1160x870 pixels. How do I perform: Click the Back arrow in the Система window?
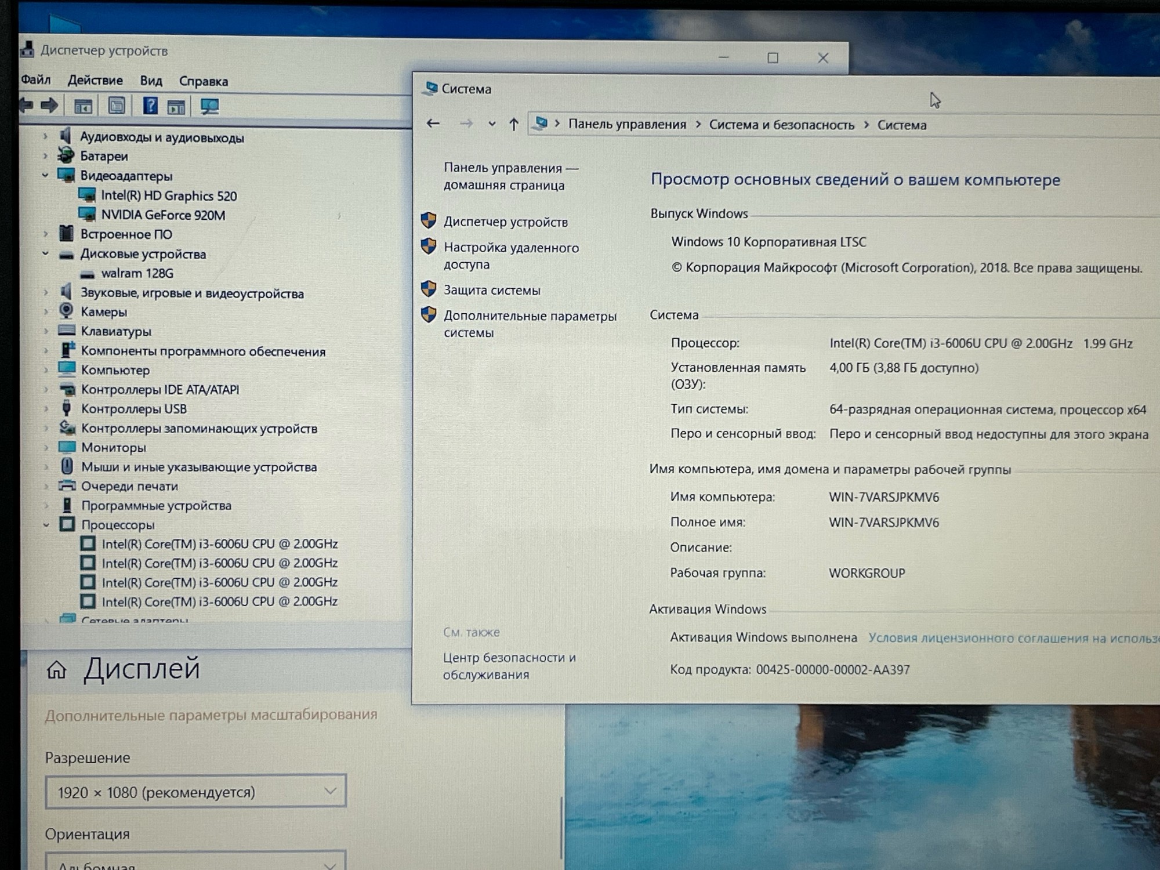tap(433, 123)
